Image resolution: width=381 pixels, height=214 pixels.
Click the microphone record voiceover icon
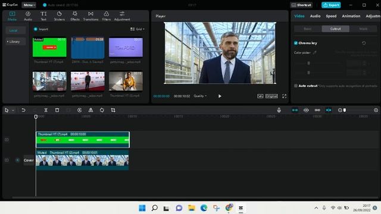tap(279, 110)
